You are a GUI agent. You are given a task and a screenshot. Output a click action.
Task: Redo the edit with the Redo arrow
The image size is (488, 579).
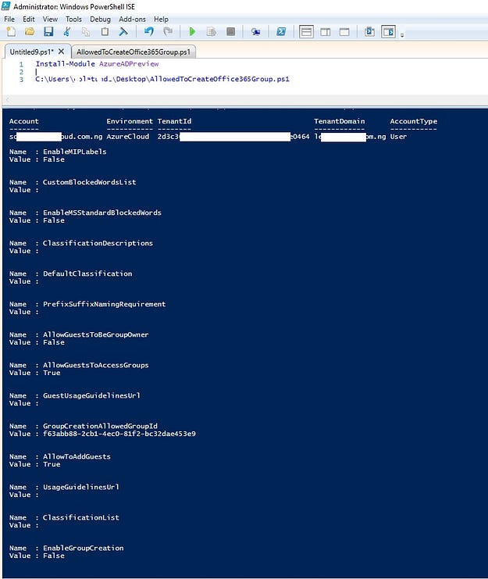tap(168, 32)
